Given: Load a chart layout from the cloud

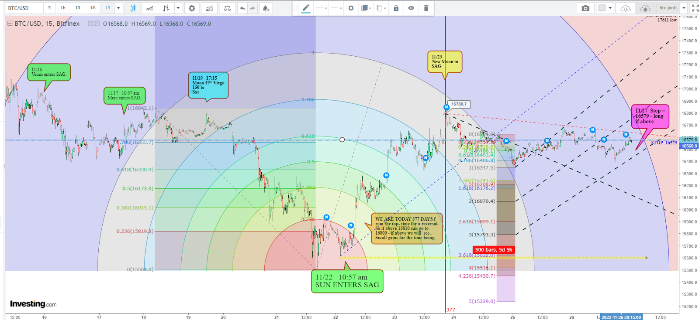Looking at the screenshot, I should click(626, 8).
